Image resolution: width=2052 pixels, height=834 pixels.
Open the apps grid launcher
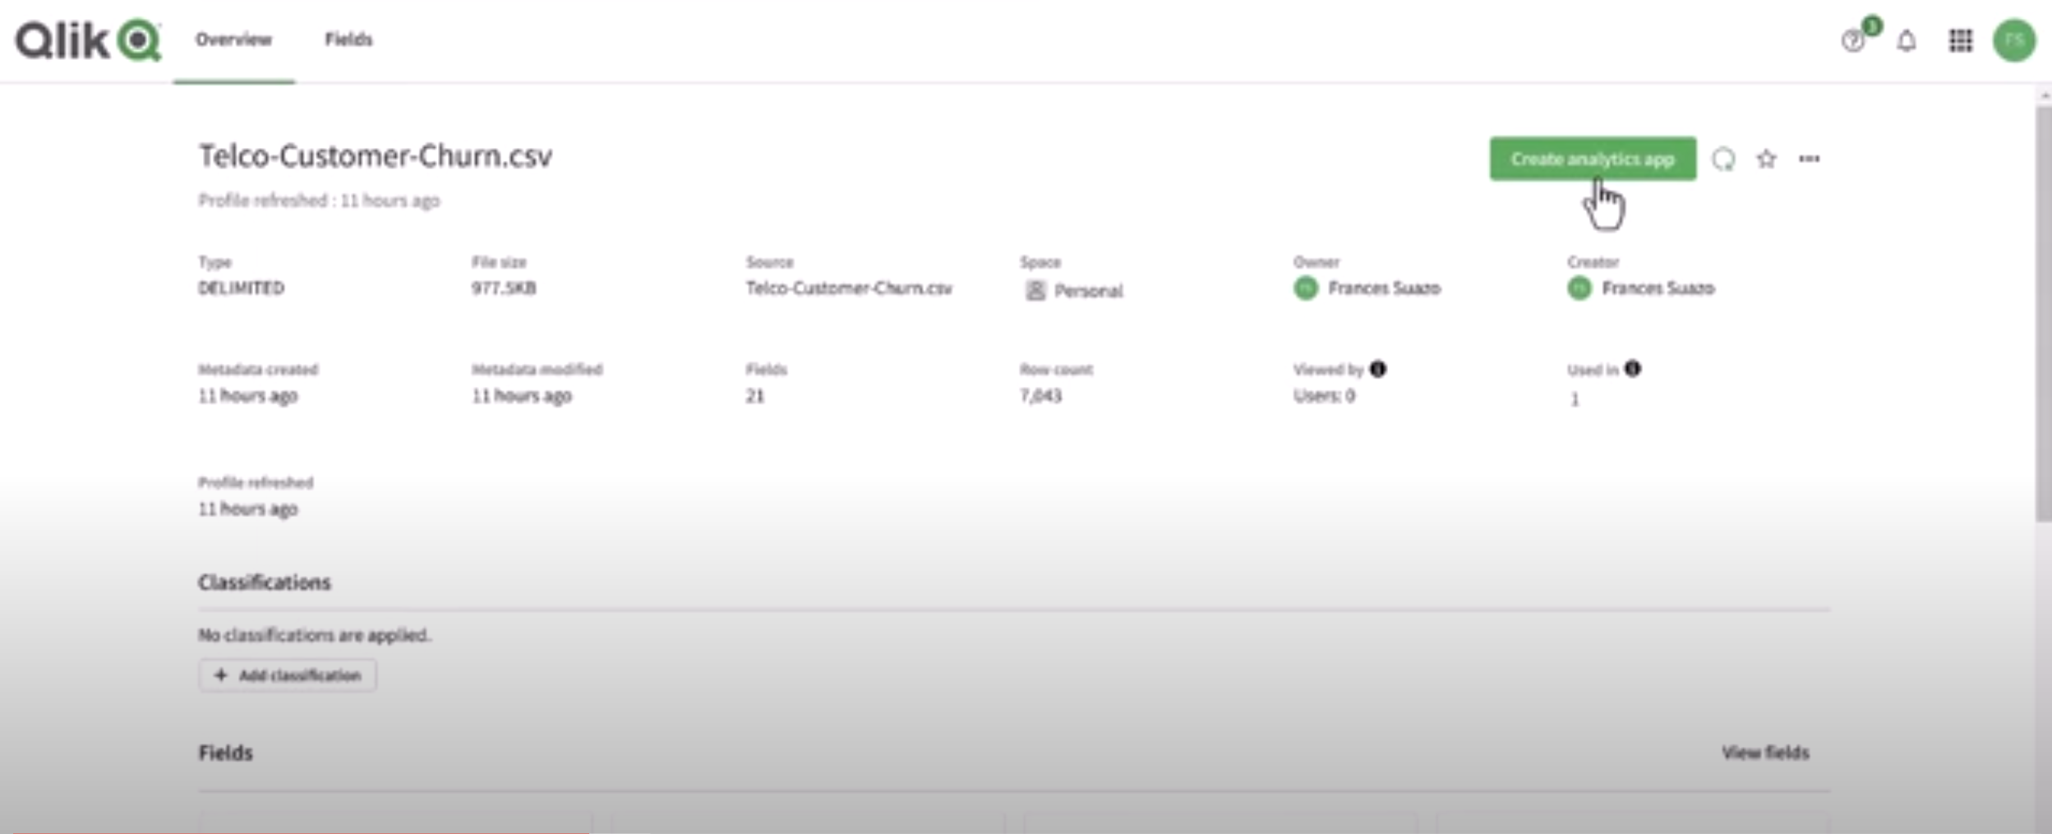click(1961, 40)
